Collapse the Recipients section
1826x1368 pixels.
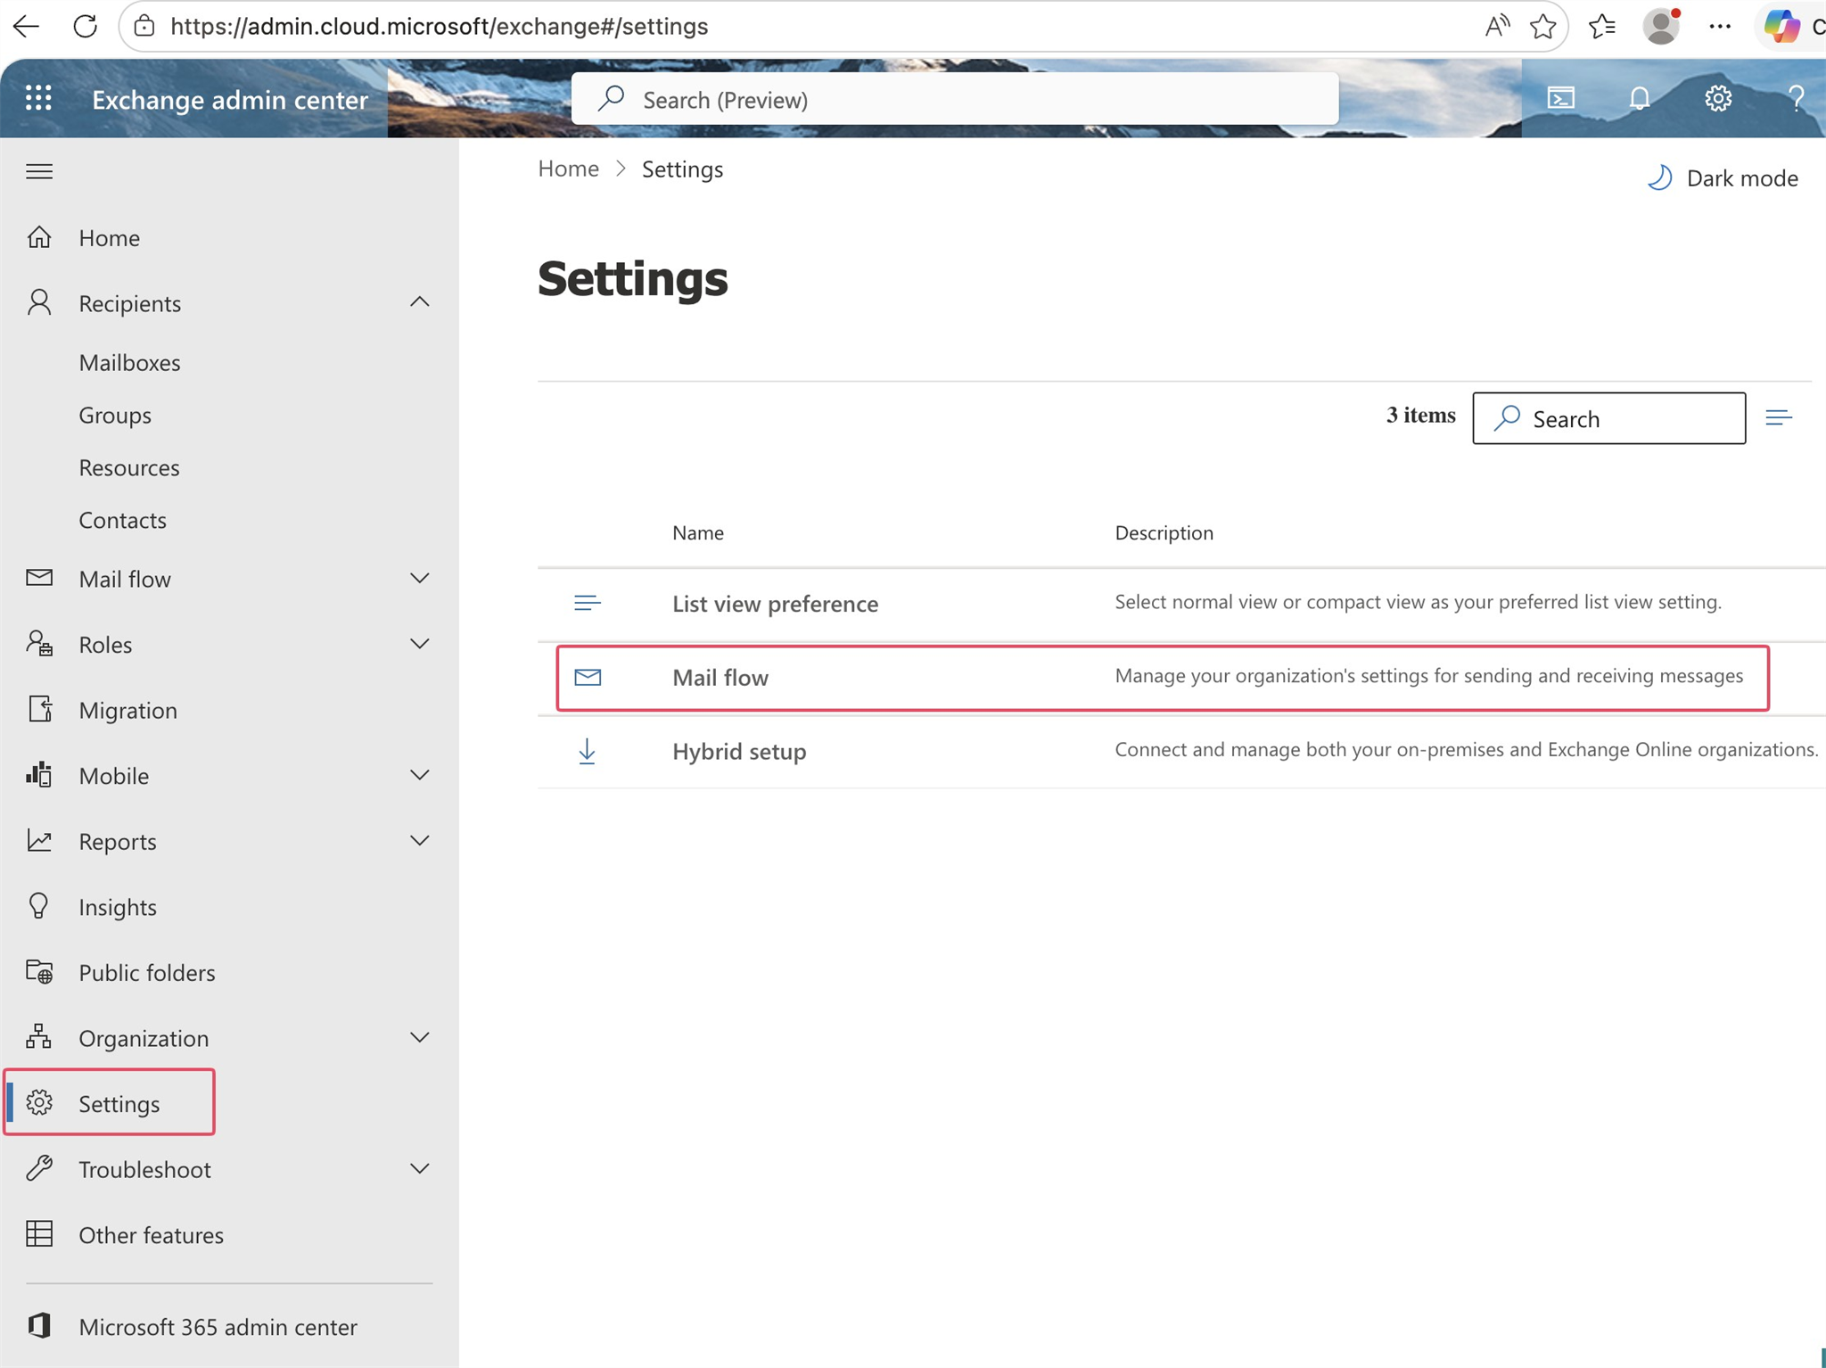click(x=419, y=302)
